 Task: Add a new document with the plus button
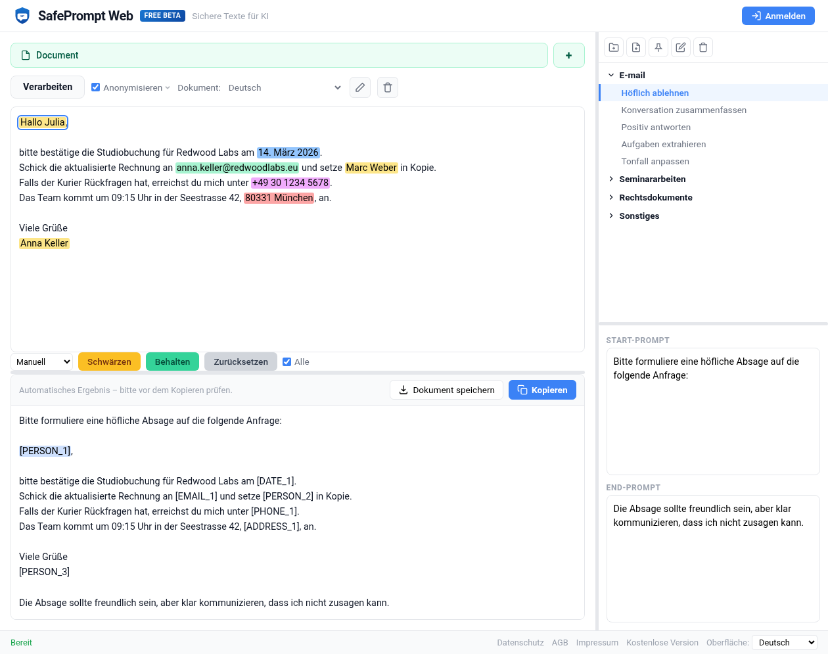(x=568, y=55)
